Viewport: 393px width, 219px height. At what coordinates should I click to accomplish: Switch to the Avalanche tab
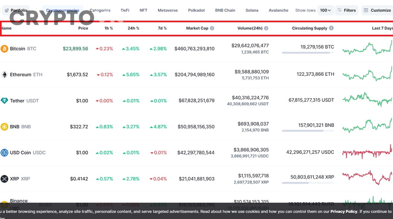279,10
